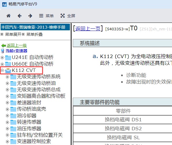Expand 变矩器离合器和传动板 node
The image size is (172, 145).
7,96
